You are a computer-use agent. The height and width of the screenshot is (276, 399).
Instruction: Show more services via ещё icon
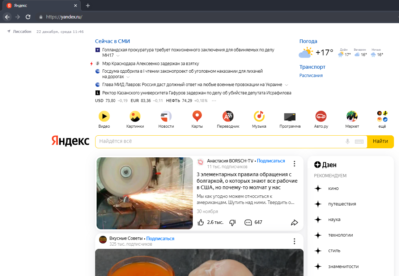[382, 116]
